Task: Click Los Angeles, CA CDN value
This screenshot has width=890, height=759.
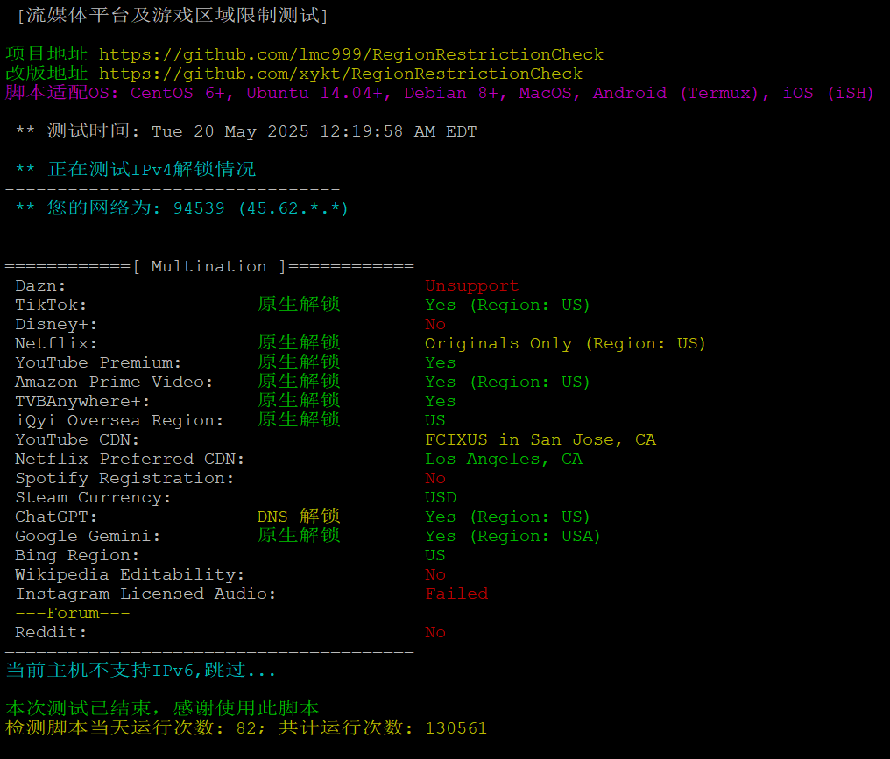Action: click(504, 460)
